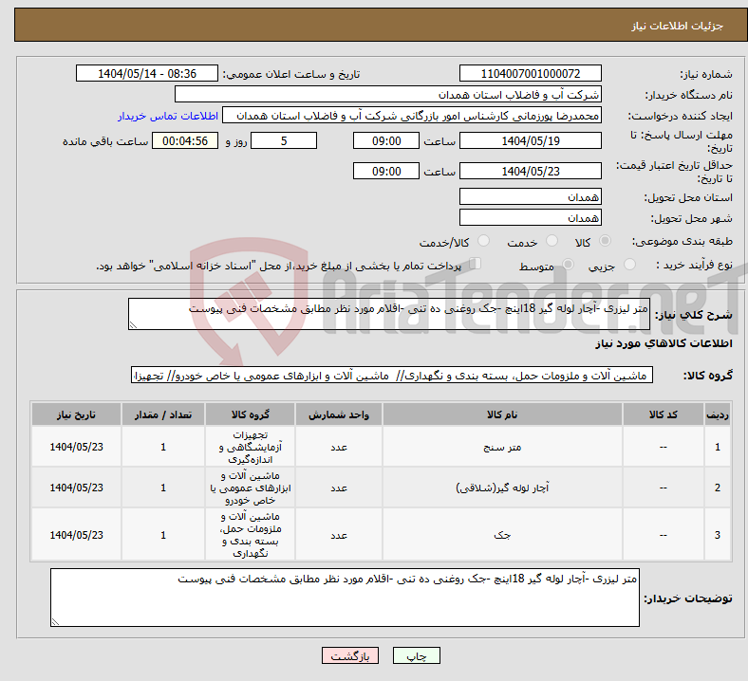Select the متوسط purchase type radio
The height and width of the screenshot is (681, 748).
(x=568, y=265)
